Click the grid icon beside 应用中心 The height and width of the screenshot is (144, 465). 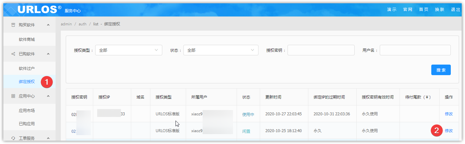13,96
